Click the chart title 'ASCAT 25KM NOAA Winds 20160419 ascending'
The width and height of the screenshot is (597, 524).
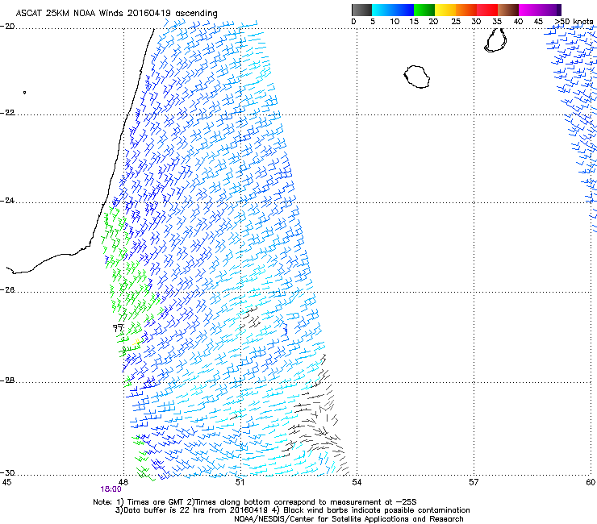coord(116,14)
